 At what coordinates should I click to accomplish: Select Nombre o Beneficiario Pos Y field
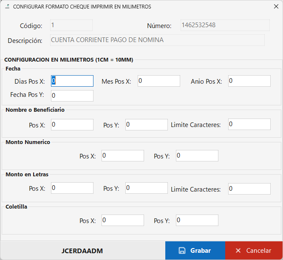tap(147, 124)
